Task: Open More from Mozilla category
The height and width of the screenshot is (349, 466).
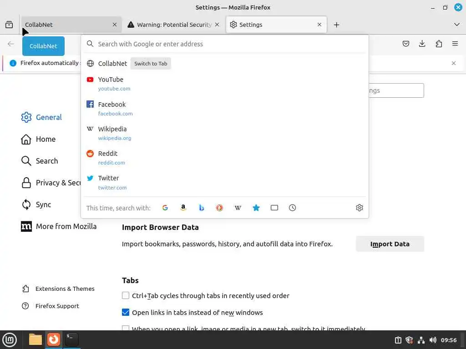Action: click(x=59, y=226)
